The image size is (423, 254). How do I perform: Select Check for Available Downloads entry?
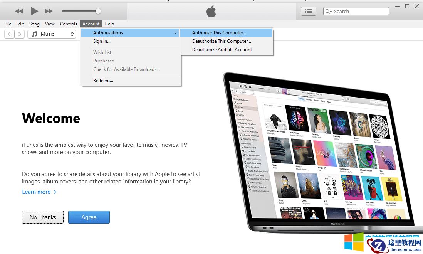click(x=130, y=69)
